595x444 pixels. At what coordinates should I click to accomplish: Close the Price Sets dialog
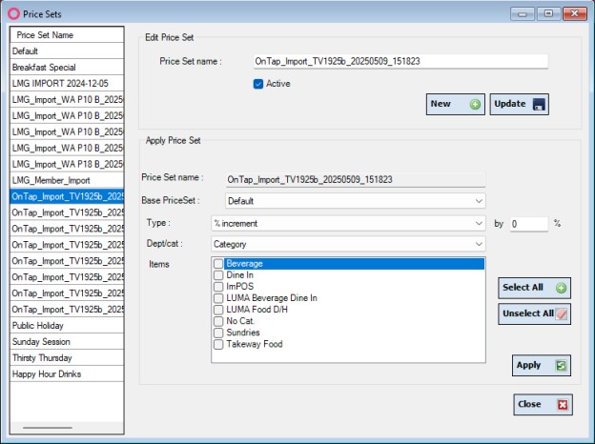coord(542,404)
